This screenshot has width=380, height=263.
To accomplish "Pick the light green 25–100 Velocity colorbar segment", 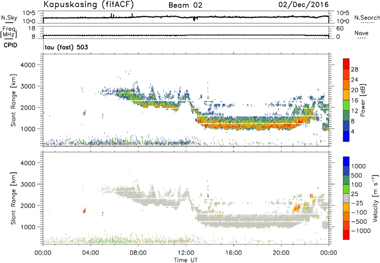I will point(346,189).
